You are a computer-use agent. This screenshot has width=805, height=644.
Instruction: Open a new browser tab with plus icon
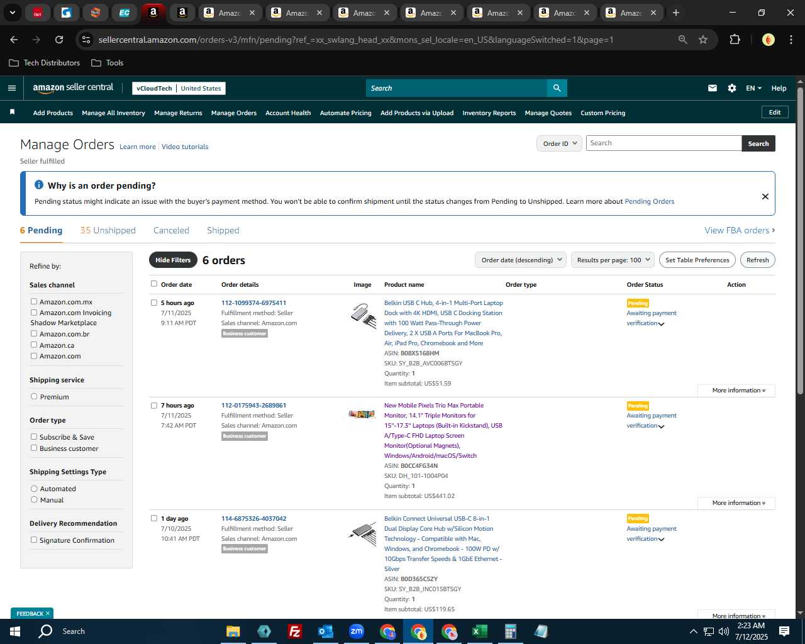(x=676, y=13)
